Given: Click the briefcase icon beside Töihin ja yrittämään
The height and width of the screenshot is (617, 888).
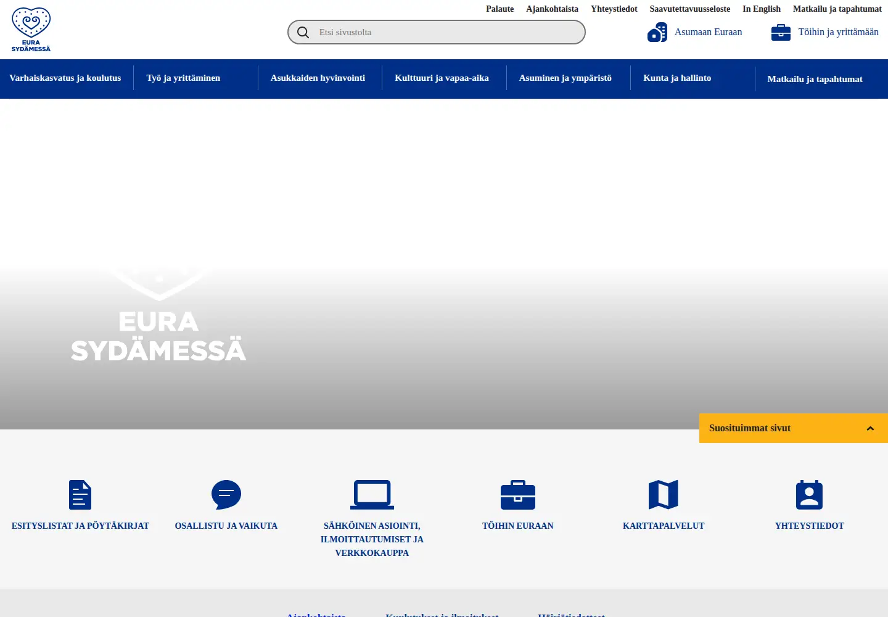Looking at the screenshot, I should coord(781,32).
